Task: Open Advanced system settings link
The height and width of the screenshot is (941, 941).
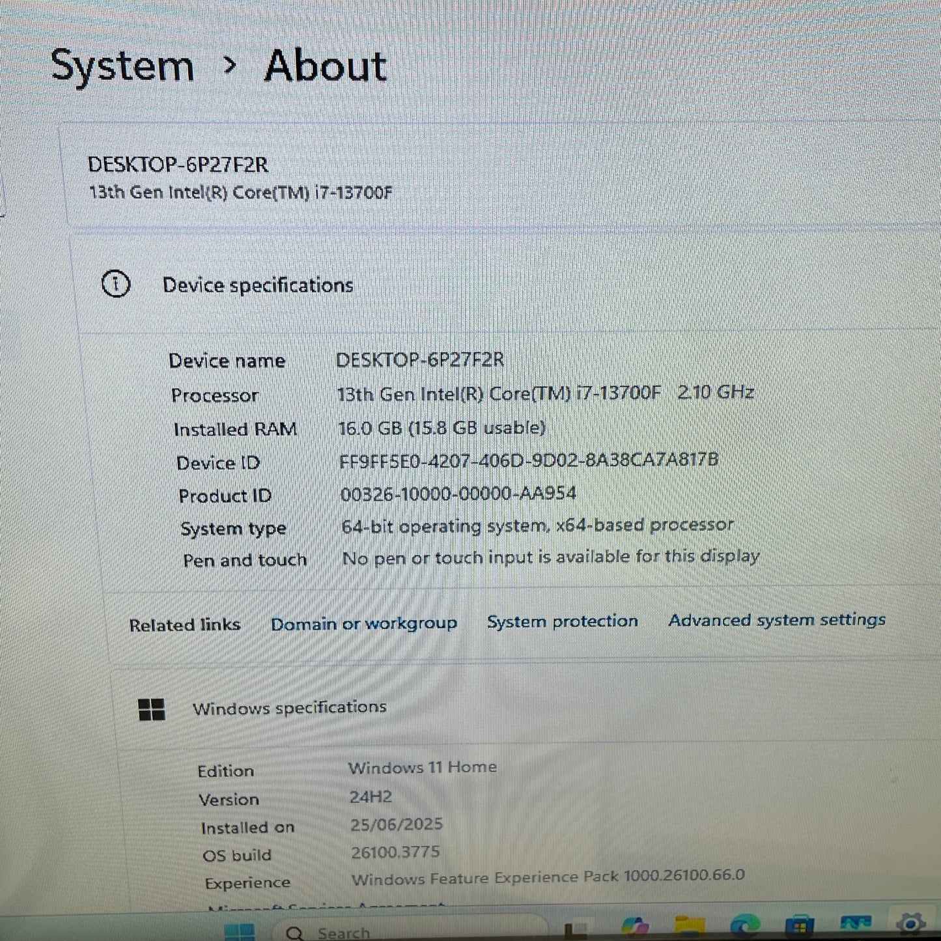Action: (x=778, y=620)
